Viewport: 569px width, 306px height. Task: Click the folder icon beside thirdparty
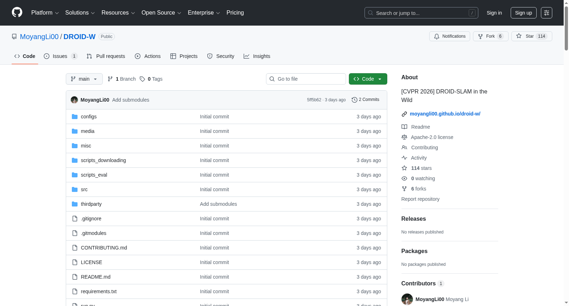click(75, 204)
